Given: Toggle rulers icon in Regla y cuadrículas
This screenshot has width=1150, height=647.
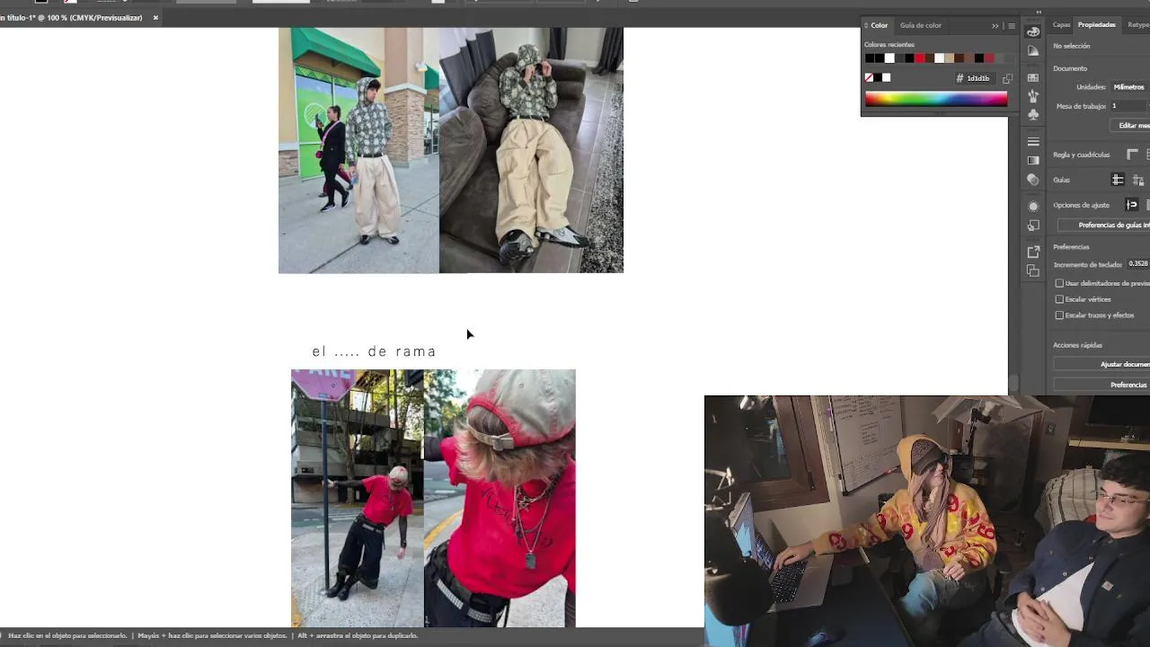Looking at the screenshot, I should coord(1132,155).
